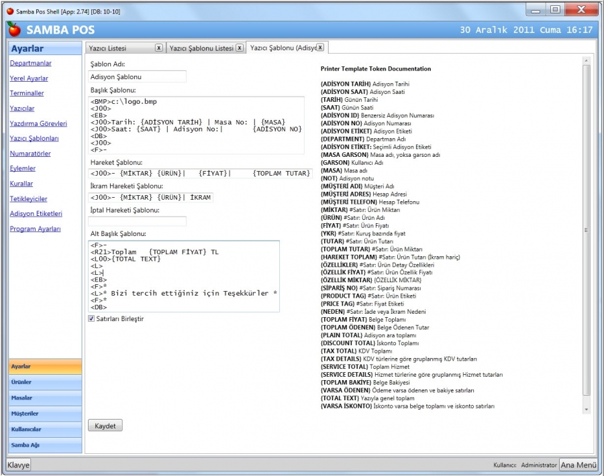Click the {SERVICE DETAILS} documentation line
The width and height of the screenshot is (604, 476).
tap(411, 375)
